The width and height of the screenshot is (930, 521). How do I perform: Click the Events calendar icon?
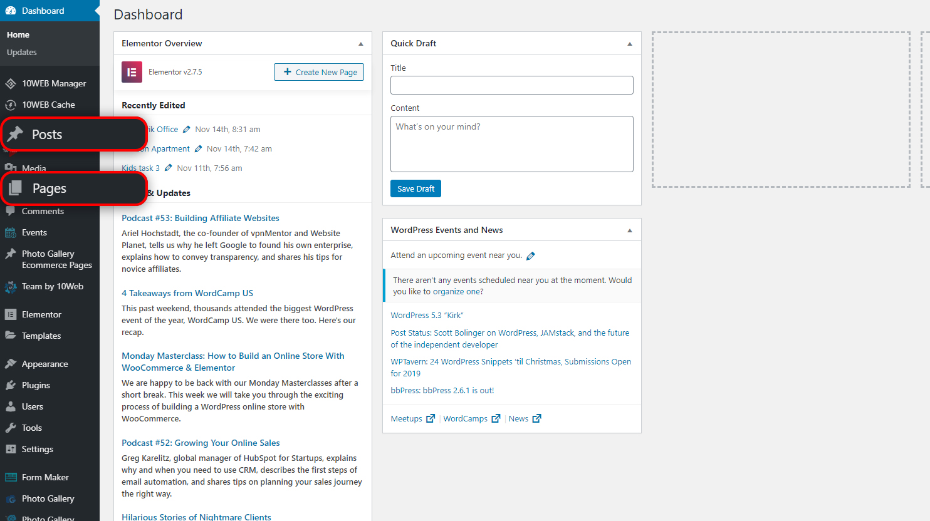pos(11,232)
